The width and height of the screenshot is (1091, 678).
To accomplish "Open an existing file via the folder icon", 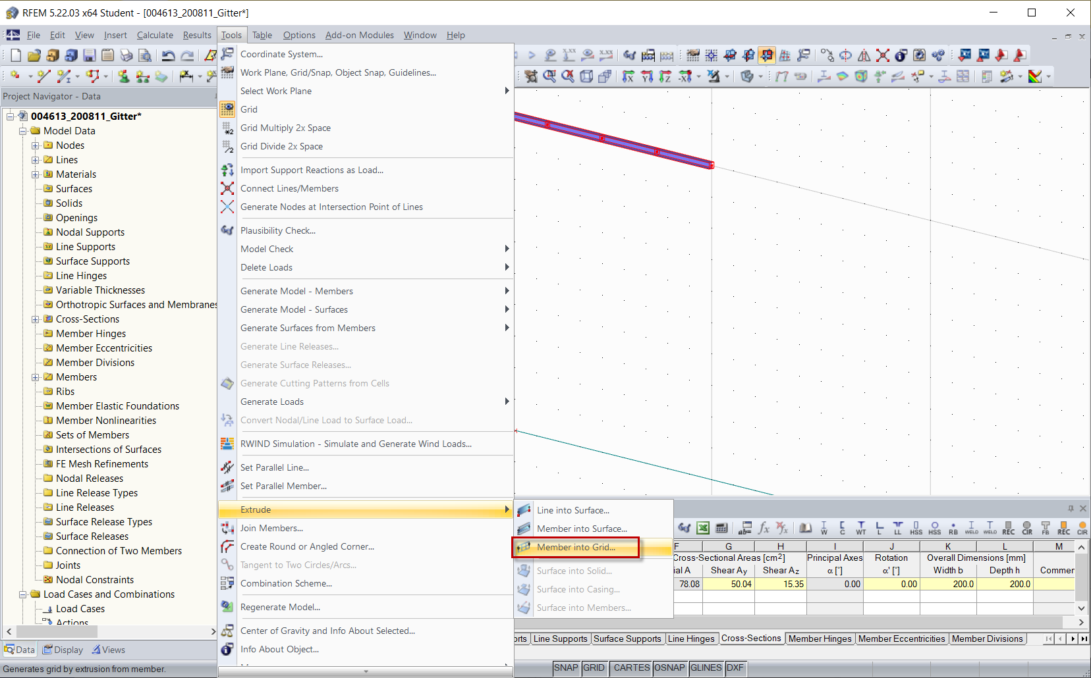I will (34, 55).
